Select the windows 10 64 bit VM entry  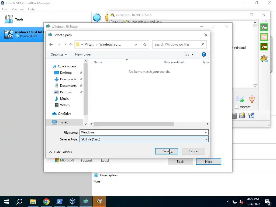pyautogui.click(x=22, y=34)
